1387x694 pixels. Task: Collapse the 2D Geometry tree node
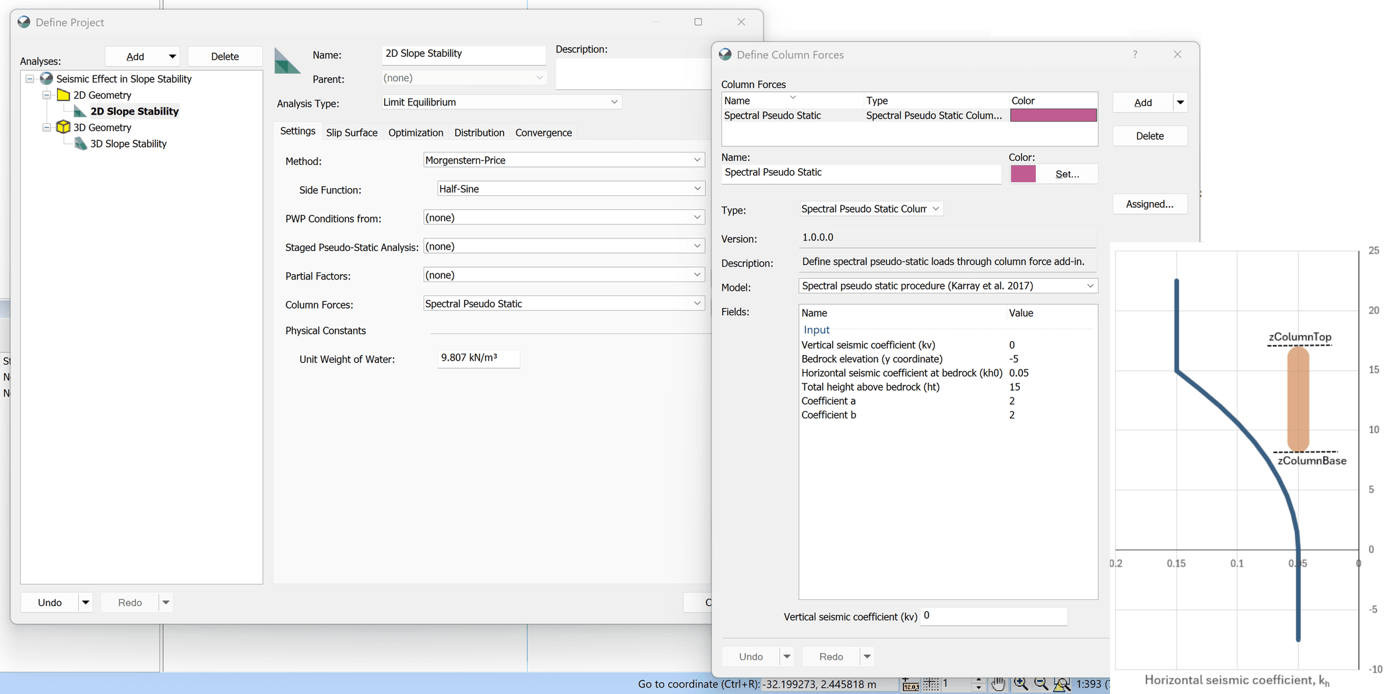coord(46,95)
